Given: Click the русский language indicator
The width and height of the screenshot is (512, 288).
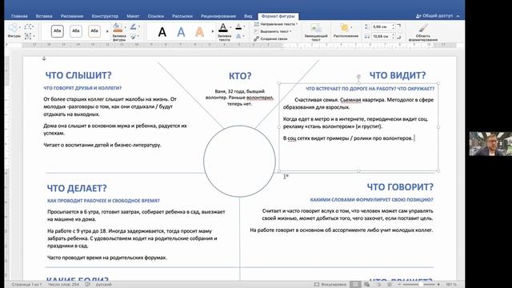Looking at the screenshot, I should click(x=103, y=285).
